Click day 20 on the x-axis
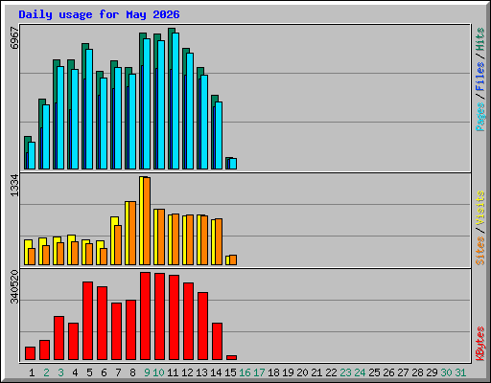 tap(302, 372)
